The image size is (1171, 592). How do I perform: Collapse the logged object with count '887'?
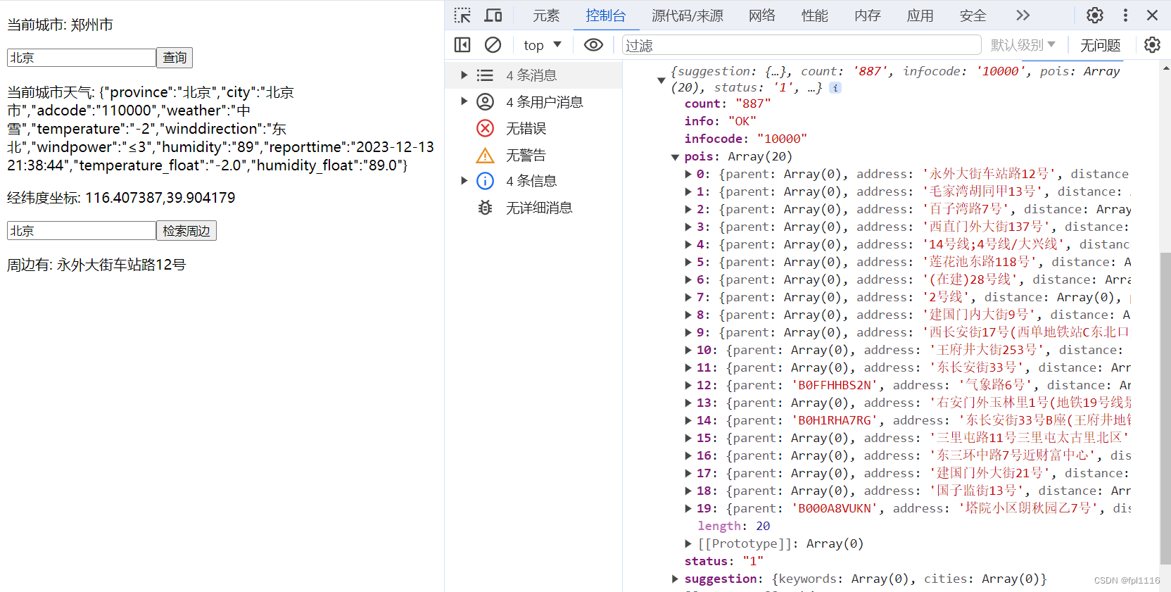coord(661,80)
